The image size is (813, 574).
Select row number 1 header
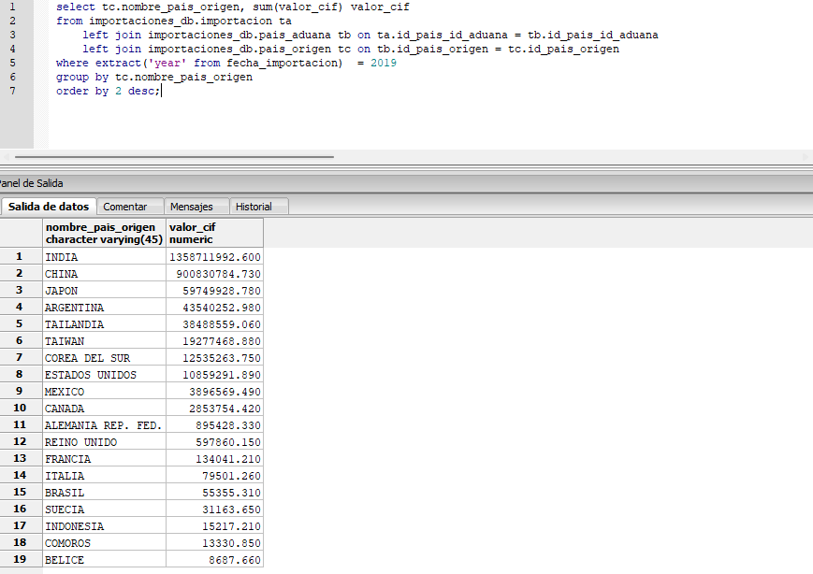20,257
